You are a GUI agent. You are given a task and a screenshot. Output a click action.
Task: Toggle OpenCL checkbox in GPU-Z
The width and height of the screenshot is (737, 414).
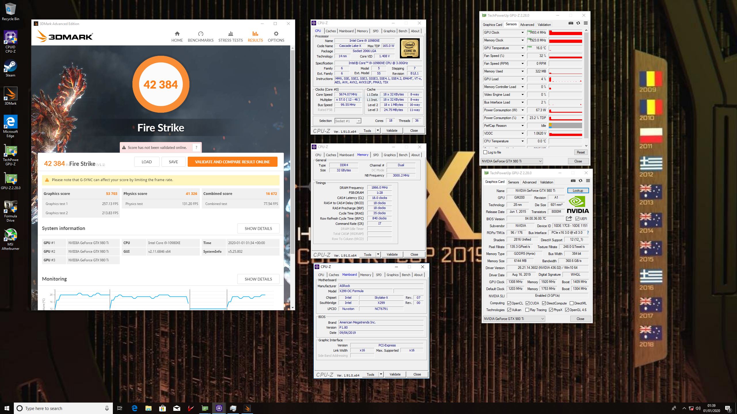[x=509, y=303]
